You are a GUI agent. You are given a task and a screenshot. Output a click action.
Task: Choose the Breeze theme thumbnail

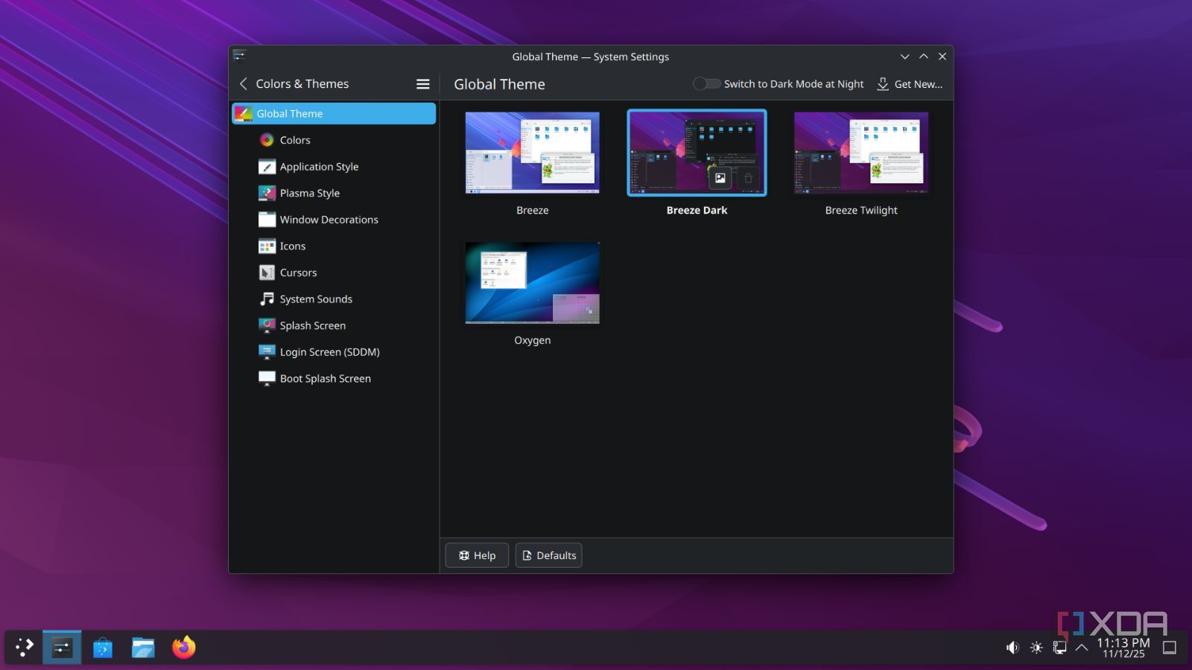[533, 153]
